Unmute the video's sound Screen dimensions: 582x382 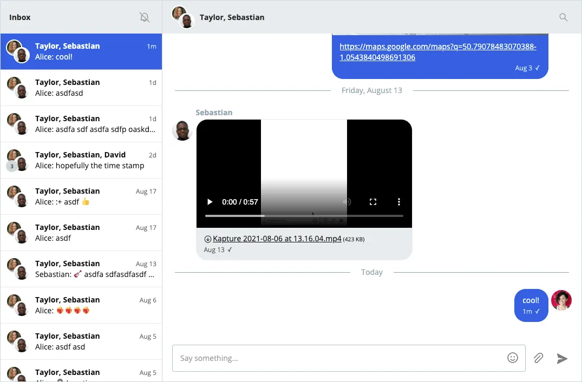coord(346,201)
